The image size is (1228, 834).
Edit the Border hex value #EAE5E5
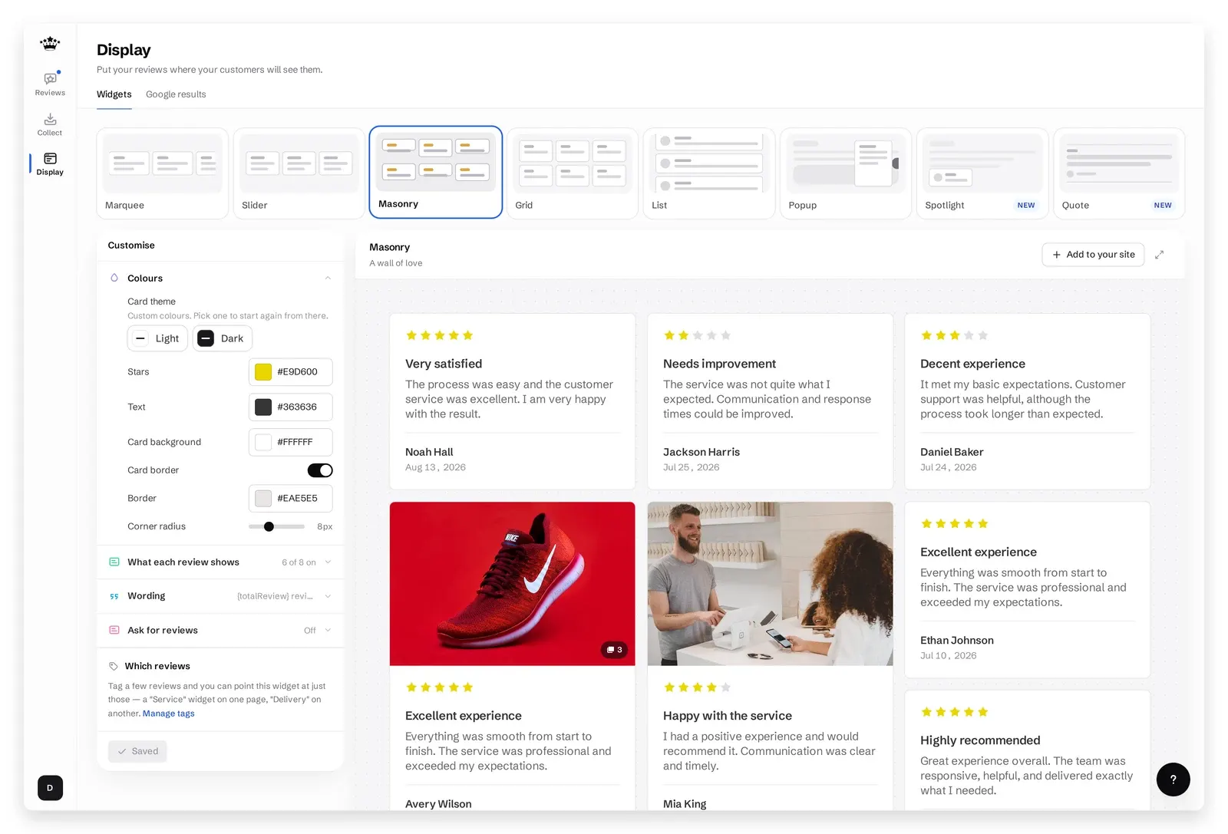(x=297, y=499)
